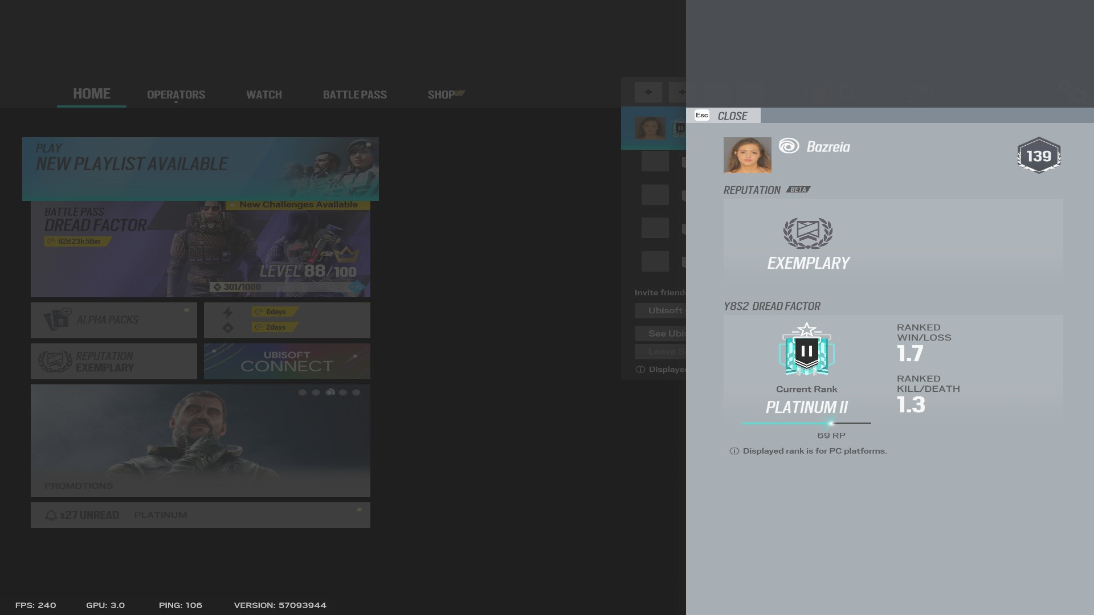The image size is (1094, 615).
Task: Click the Esc key icon
Action: [702, 115]
